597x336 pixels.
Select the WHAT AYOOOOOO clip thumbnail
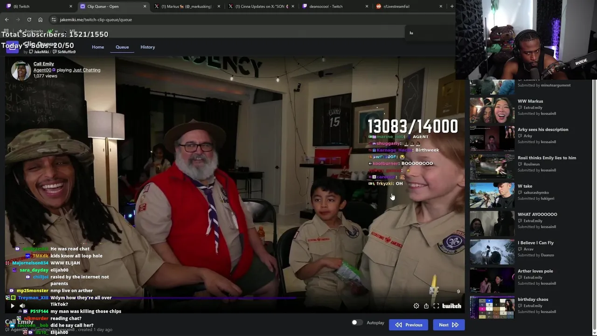[x=492, y=224]
